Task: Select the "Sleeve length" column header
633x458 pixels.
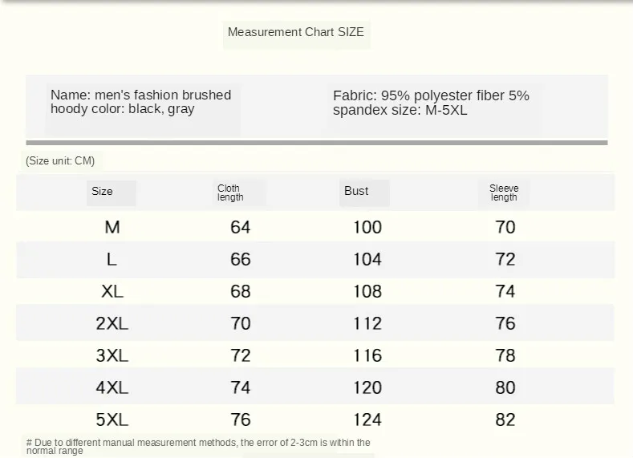Action: click(x=504, y=193)
